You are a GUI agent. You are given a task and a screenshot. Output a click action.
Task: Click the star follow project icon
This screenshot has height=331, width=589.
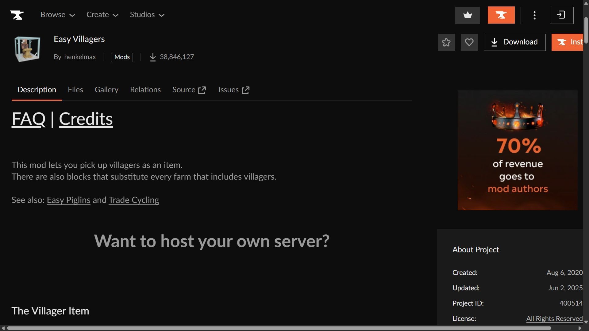[446, 42]
